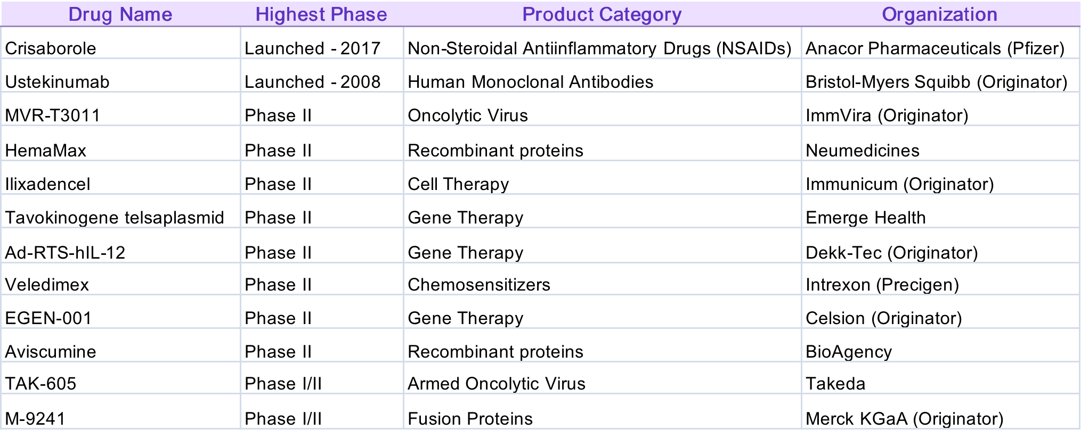Viewport: 1081px width, 430px height.
Task: Click the TAK-605 drug name
Action: click(41, 384)
